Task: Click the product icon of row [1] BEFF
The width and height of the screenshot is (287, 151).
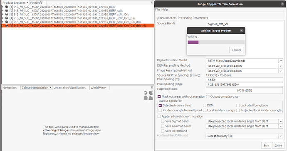Action: click(x=7, y=7)
